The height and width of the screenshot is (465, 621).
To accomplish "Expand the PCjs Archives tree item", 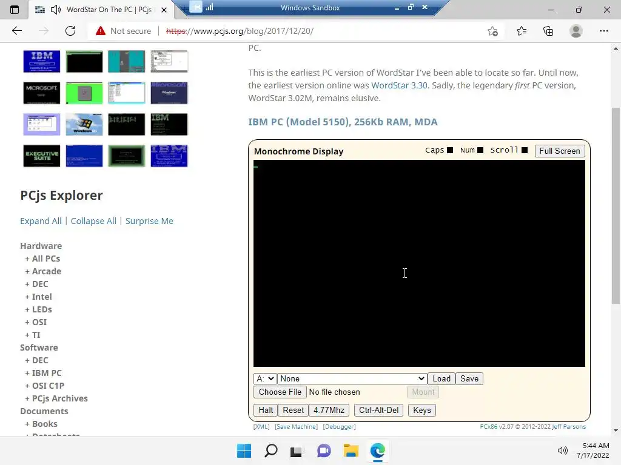I will 56,398.
